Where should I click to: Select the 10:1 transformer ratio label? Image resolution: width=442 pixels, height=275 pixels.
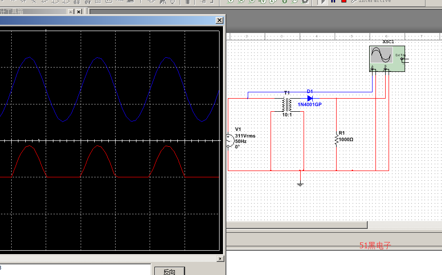287,115
